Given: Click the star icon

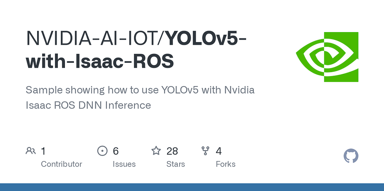Looking at the screenshot, I should click(x=156, y=151).
